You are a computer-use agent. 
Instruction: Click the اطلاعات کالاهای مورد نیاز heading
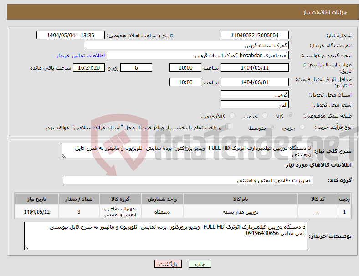pos(318,165)
